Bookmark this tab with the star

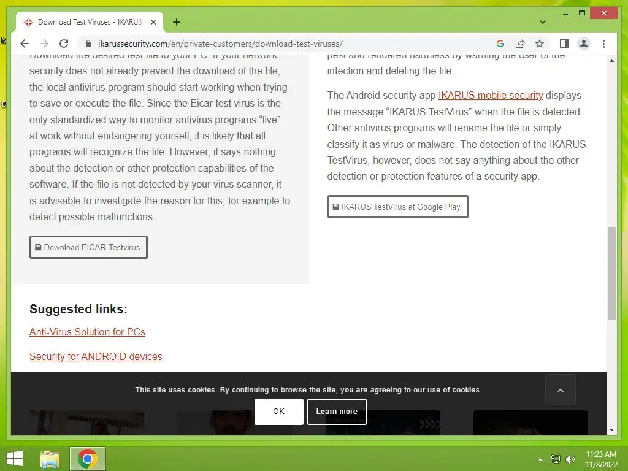(540, 44)
